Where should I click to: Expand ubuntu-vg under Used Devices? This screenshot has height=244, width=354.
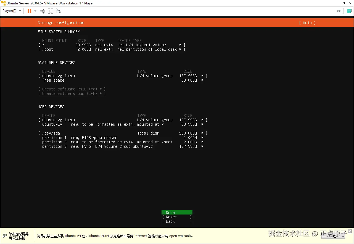[x=202, y=120]
